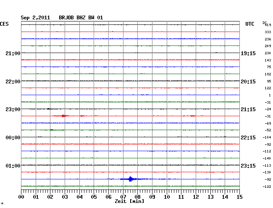The width and height of the screenshot is (273, 208).
Task: Click the x-axis tick label 03
Action: (x=65, y=197)
